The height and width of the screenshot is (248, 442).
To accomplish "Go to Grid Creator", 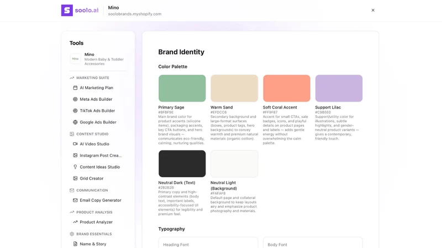I will click(x=92, y=179).
